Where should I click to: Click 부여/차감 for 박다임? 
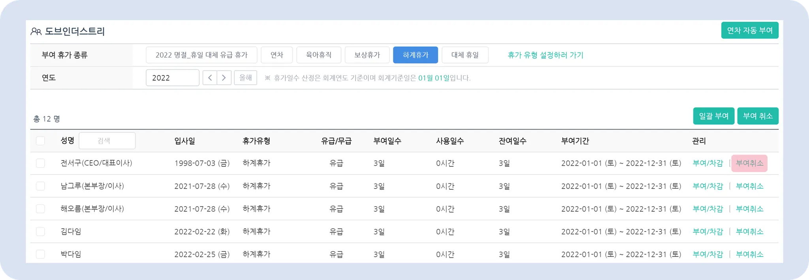708,254
